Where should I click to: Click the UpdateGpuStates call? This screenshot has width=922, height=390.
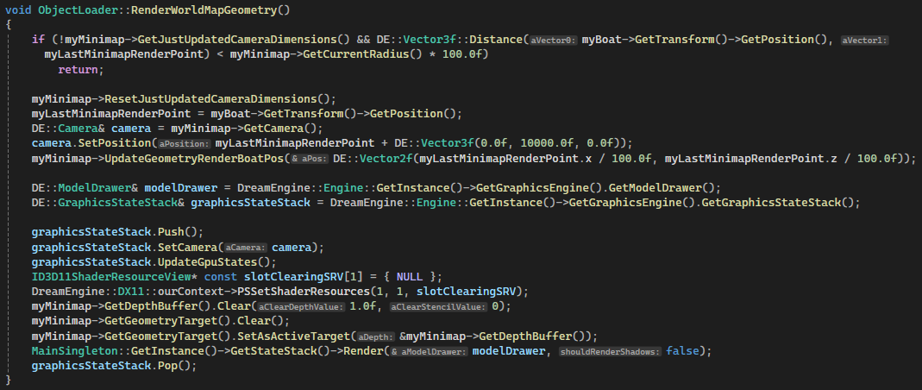pos(206,261)
